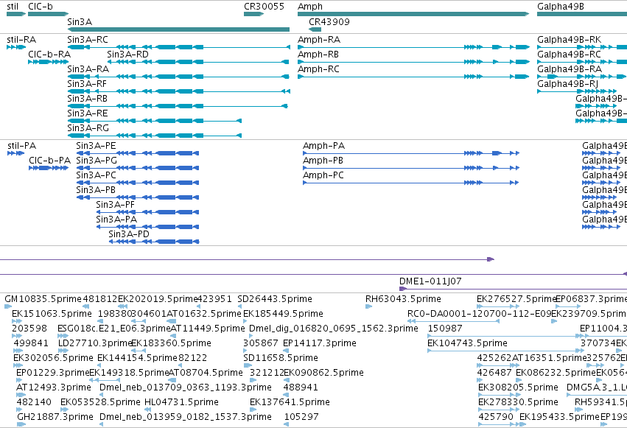The image size is (627, 428).
Task: Click the Sin3A-PB protein label
Action: [96, 190]
